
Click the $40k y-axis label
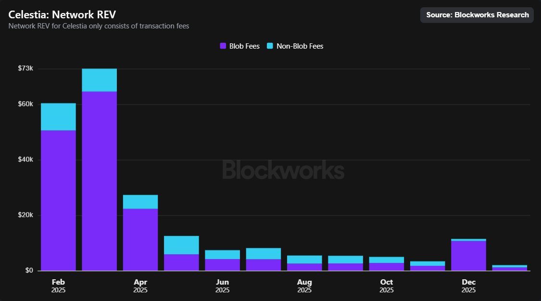pos(25,159)
